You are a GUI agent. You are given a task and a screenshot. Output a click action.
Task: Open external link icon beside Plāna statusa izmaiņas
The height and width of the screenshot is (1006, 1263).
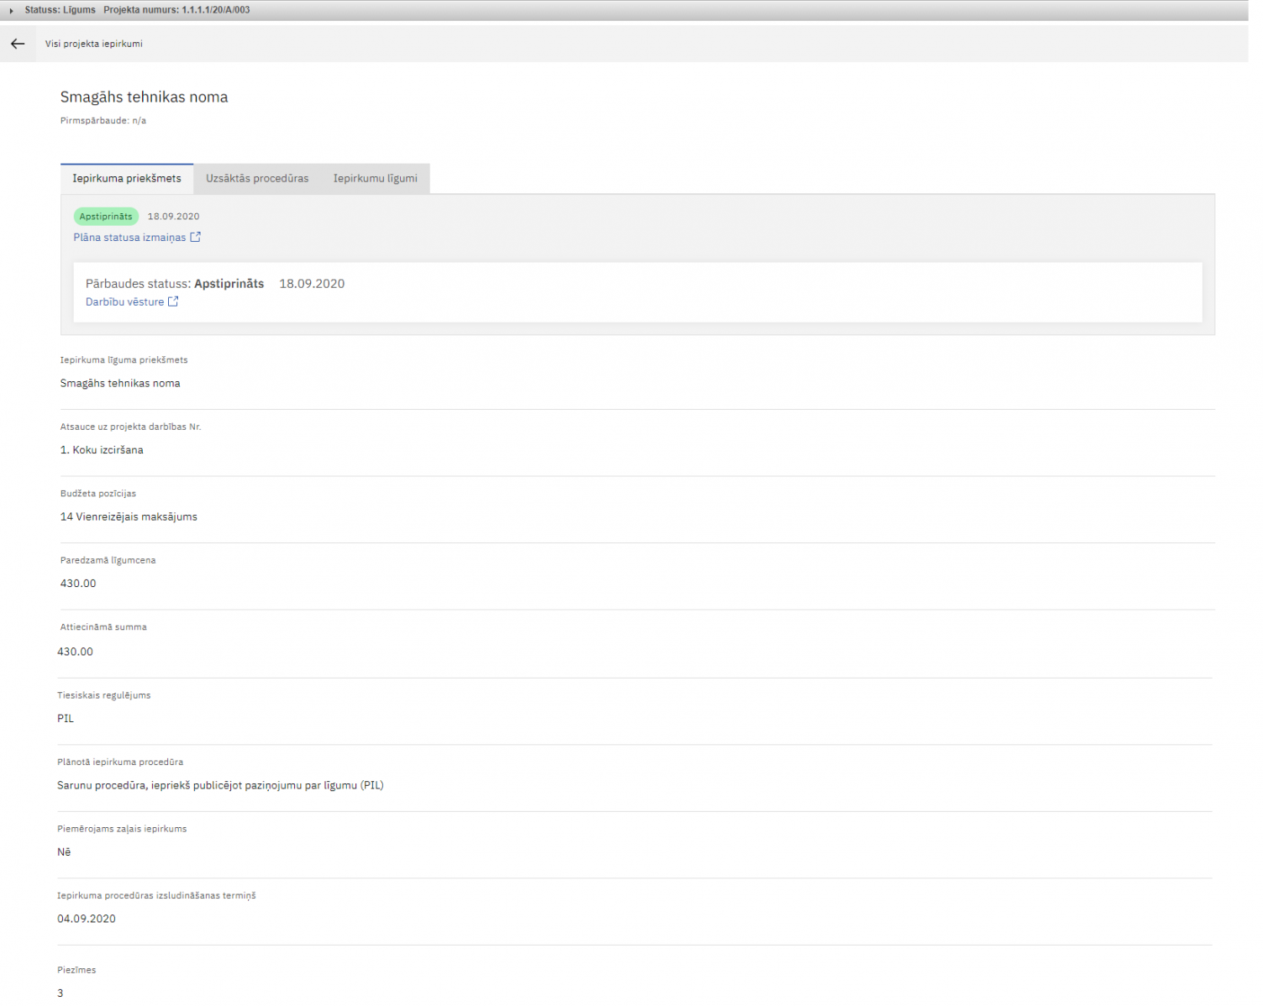195,237
